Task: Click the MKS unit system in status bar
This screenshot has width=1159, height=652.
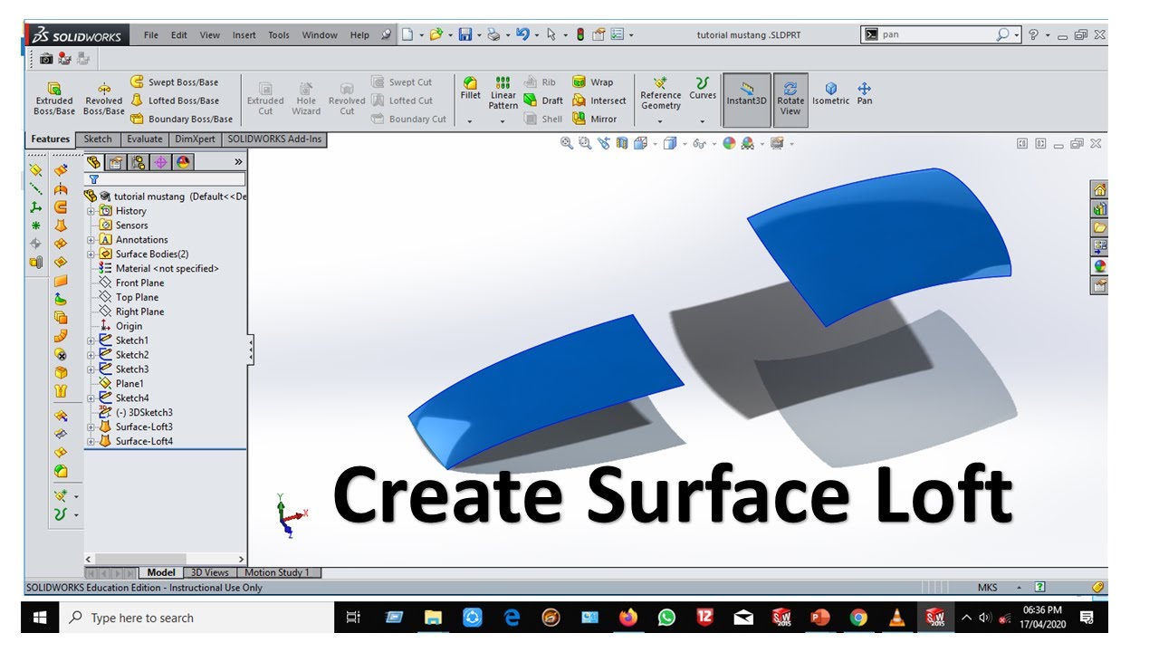Action: tap(987, 588)
